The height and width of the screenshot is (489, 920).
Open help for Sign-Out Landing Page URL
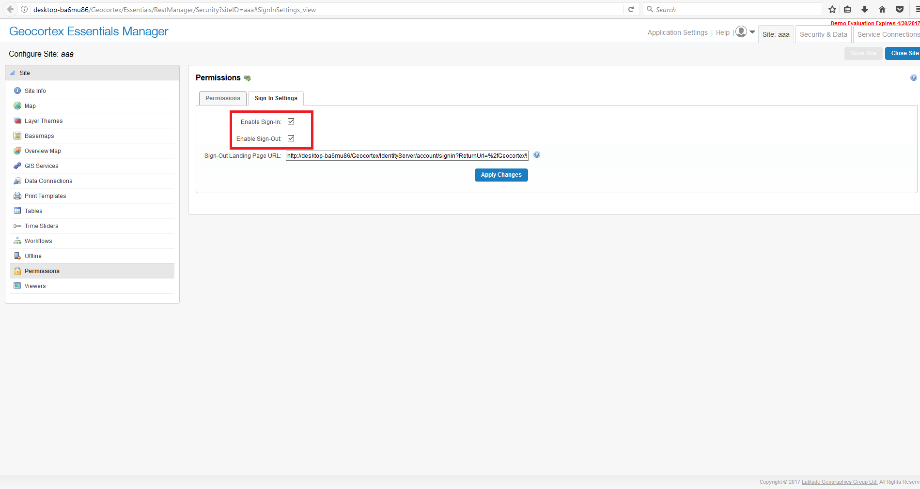click(537, 155)
